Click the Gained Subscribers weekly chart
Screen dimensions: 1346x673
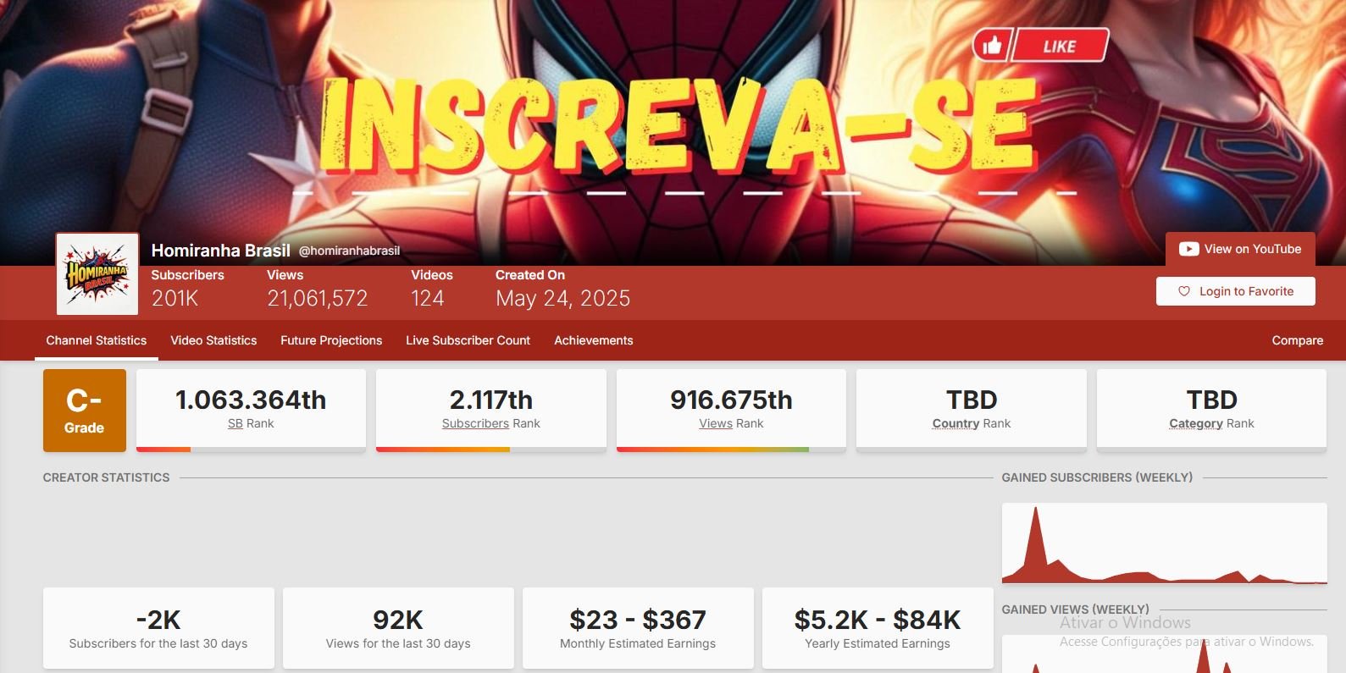(1165, 544)
